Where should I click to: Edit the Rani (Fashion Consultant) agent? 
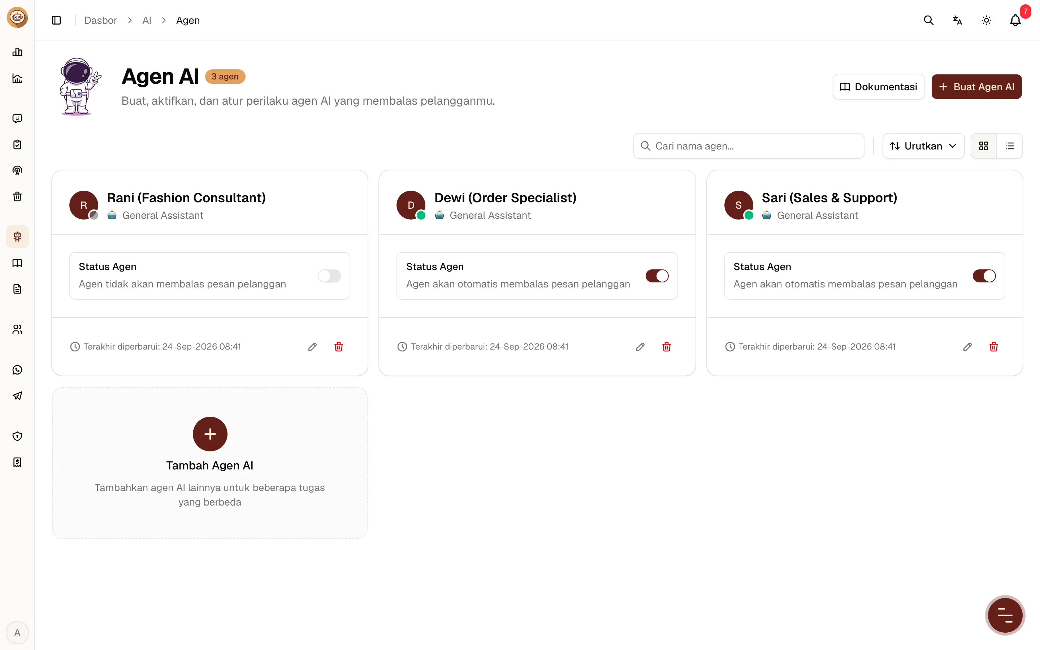tap(312, 347)
